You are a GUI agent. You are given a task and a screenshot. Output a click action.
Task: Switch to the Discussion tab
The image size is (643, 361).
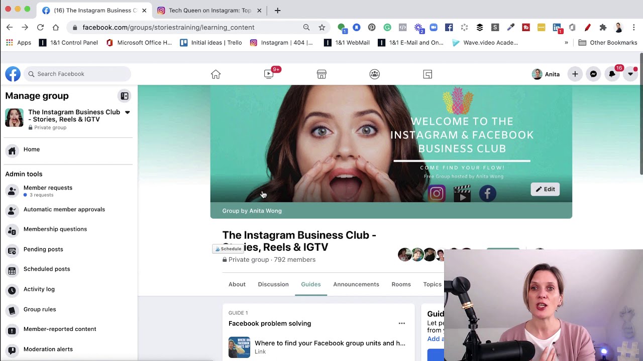click(x=273, y=284)
